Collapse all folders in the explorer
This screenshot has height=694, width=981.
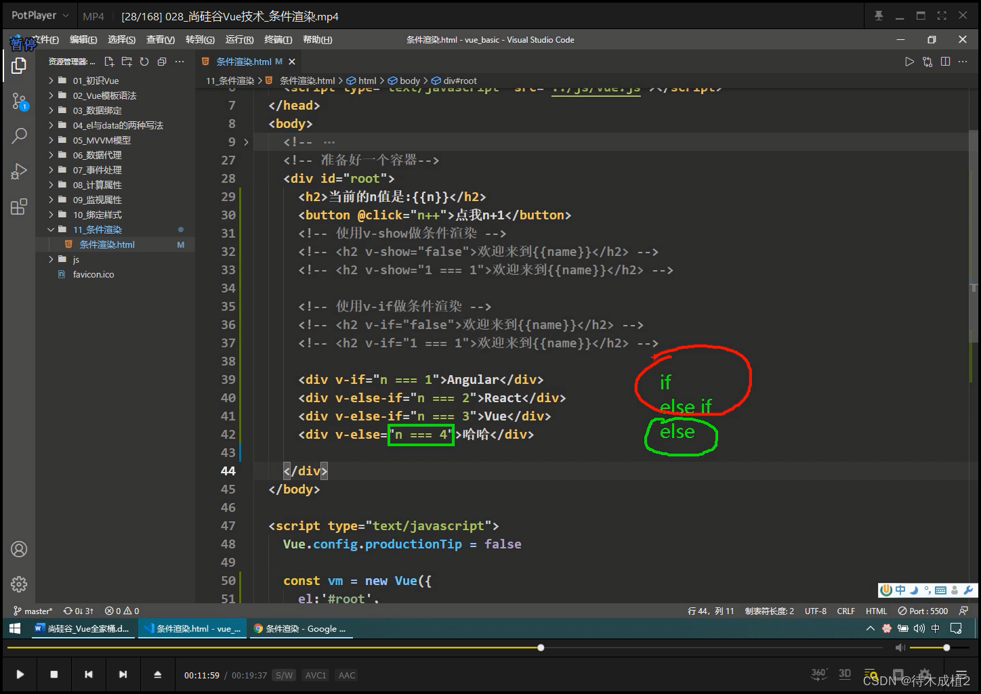pyautogui.click(x=162, y=62)
